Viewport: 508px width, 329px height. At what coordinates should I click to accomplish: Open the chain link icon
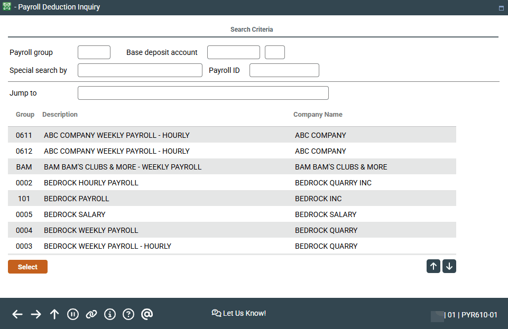(91, 314)
